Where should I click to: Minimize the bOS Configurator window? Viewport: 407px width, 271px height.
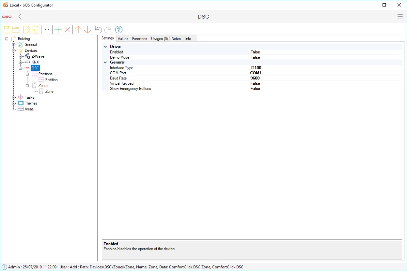(369, 5)
